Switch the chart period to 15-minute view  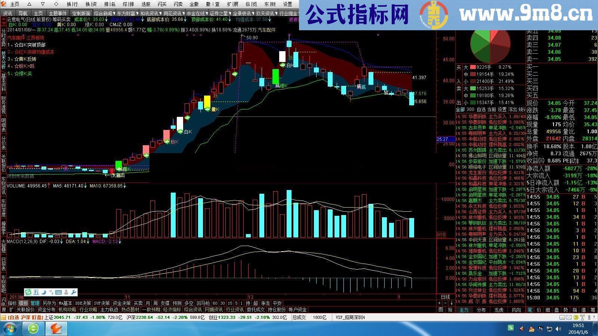click(x=230, y=303)
